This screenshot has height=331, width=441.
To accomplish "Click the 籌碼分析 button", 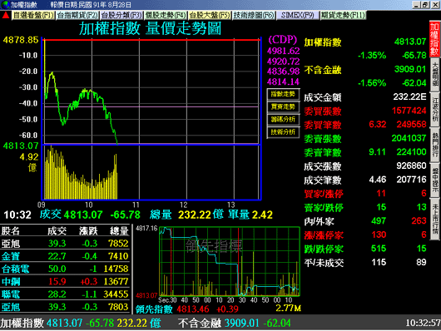I will 283,120.
